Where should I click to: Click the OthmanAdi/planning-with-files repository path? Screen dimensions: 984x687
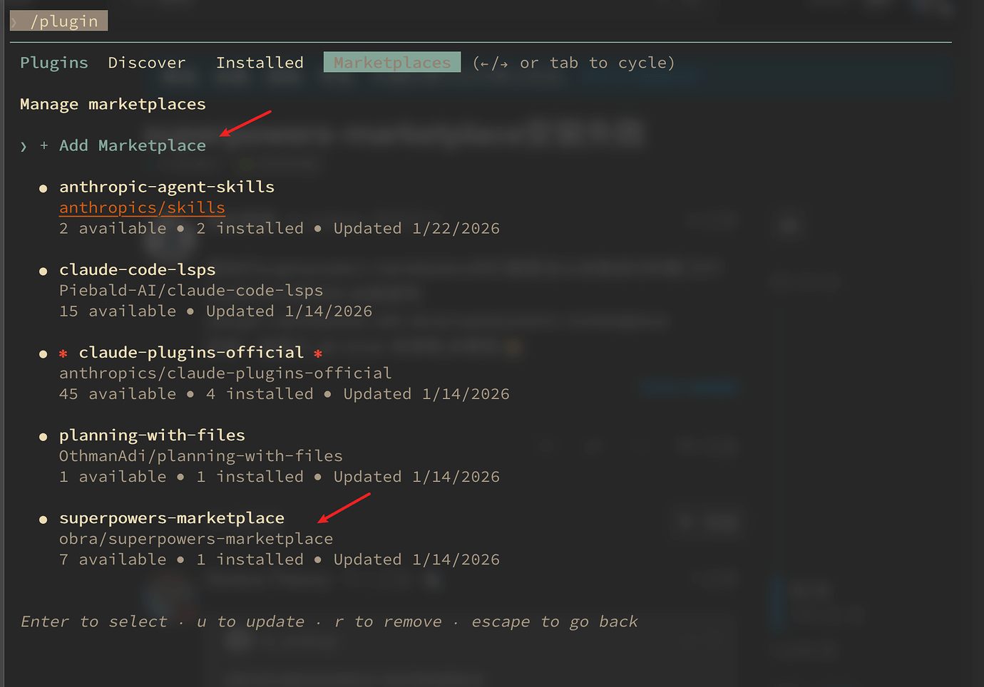point(201,455)
